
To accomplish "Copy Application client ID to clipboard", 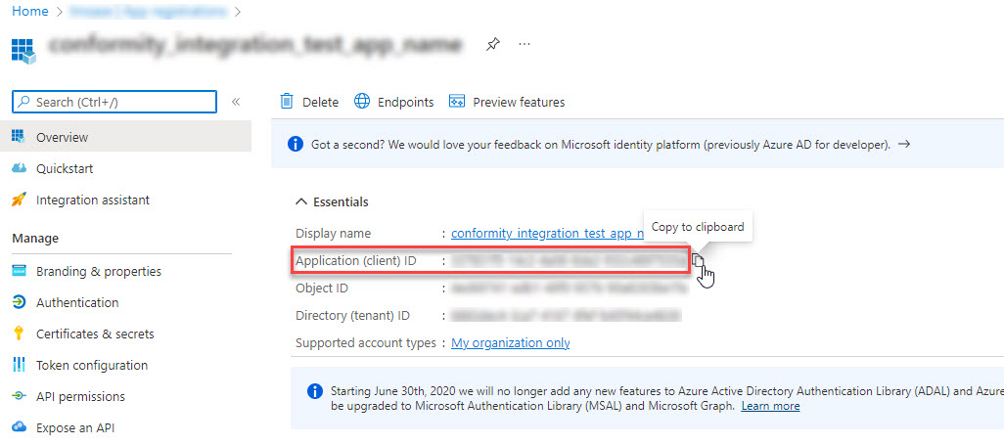I will 698,260.
